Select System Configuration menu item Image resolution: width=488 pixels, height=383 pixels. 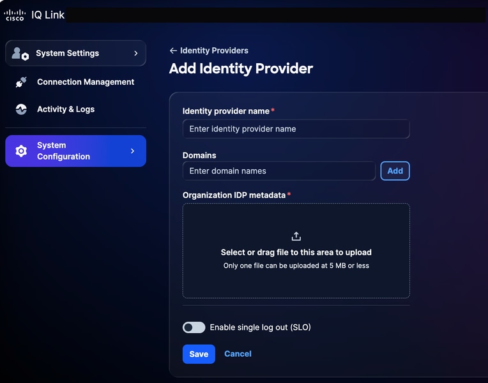pyautogui.click(x=75, y=151)
